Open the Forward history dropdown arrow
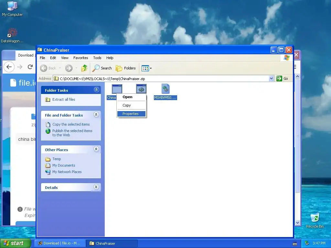Screen dimensions: 331x248 pos(76,68)
